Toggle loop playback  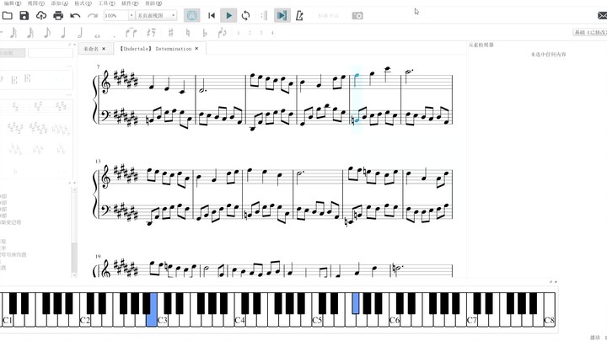tap(245, 15)
